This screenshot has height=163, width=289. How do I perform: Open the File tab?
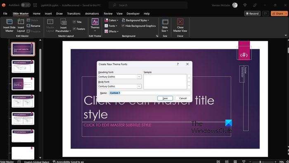click(5, 14)
